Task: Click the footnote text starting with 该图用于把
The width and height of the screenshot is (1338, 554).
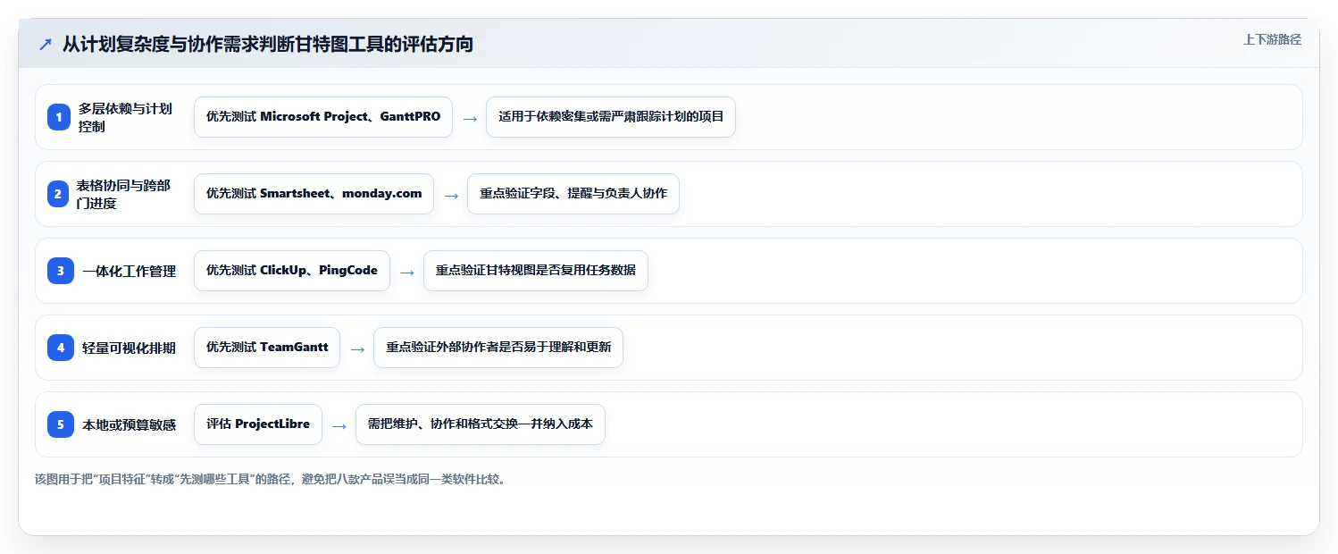Action: coord(272,480)
